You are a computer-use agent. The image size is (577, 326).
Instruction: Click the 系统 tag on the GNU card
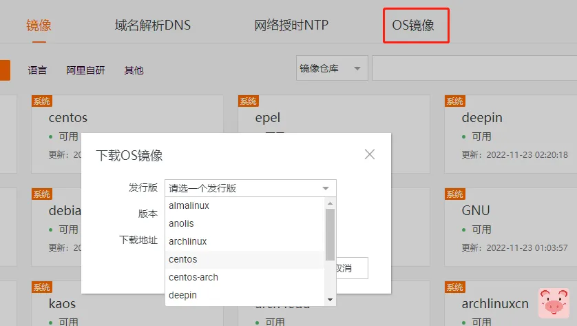(455, 194)
